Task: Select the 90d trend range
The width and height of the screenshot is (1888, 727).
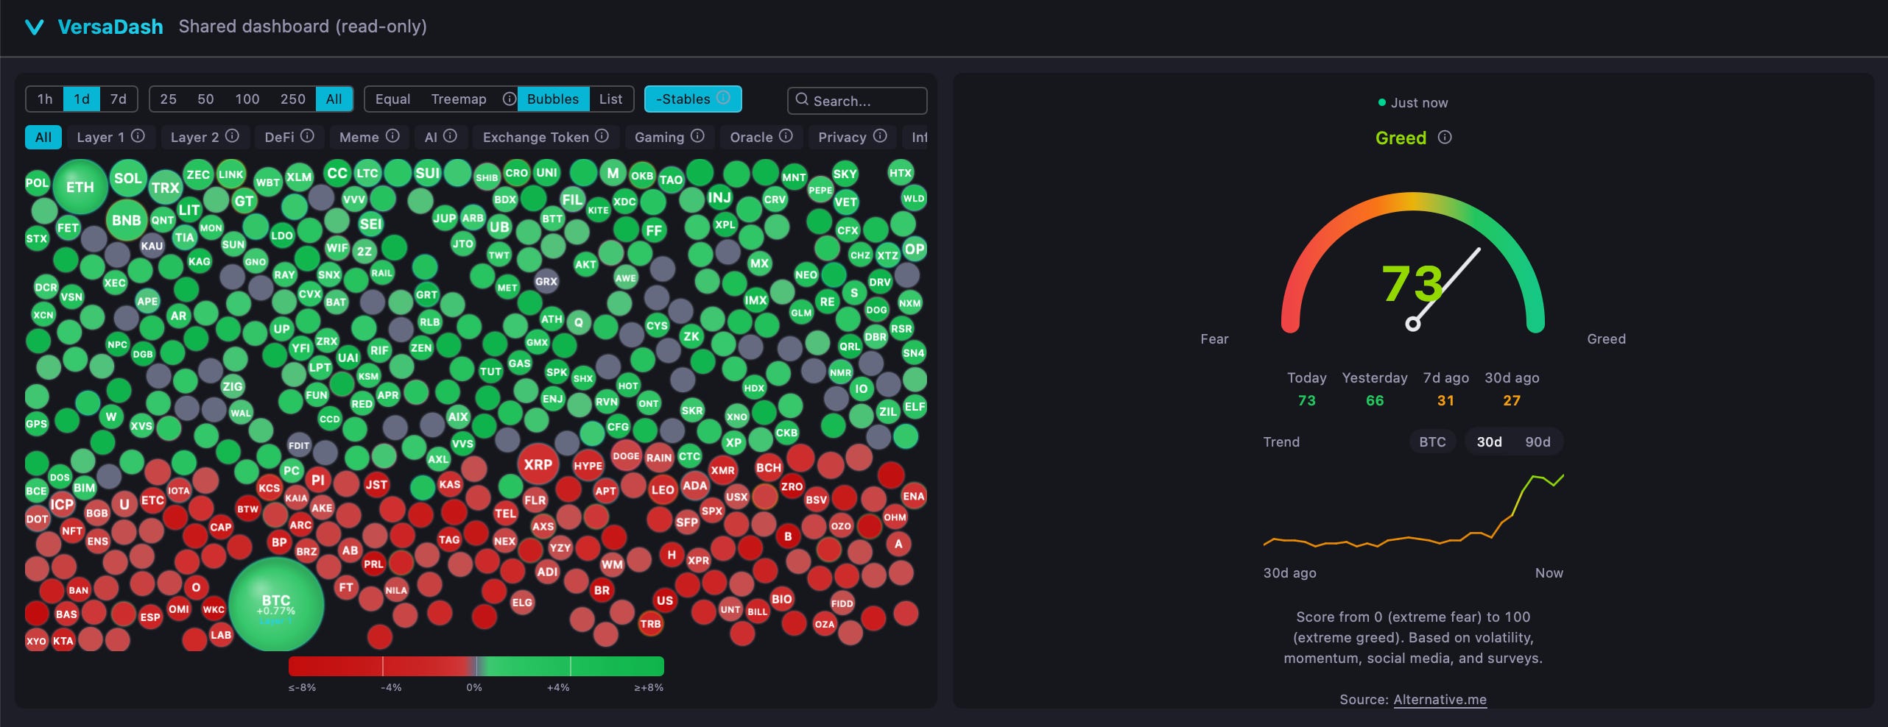Action: 1537,441
